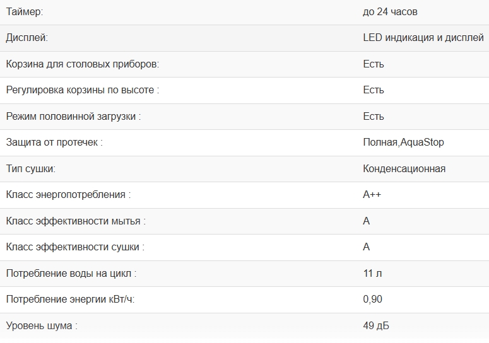The height and width of the screenshot is (343, 489).
Task: Click 'Класс эффективности мытья' label
Action: pos(75,221)
